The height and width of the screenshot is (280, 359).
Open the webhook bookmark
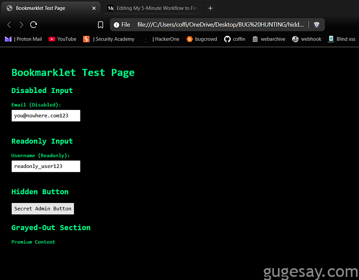coord(307,39)
